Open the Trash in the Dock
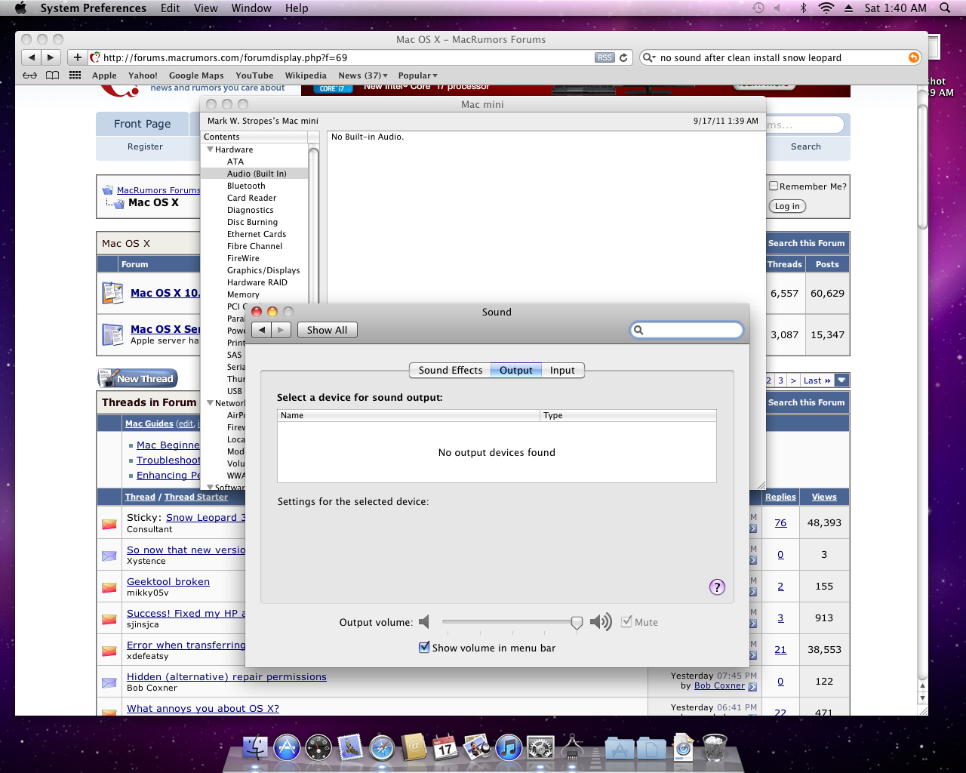 point(715,748)
